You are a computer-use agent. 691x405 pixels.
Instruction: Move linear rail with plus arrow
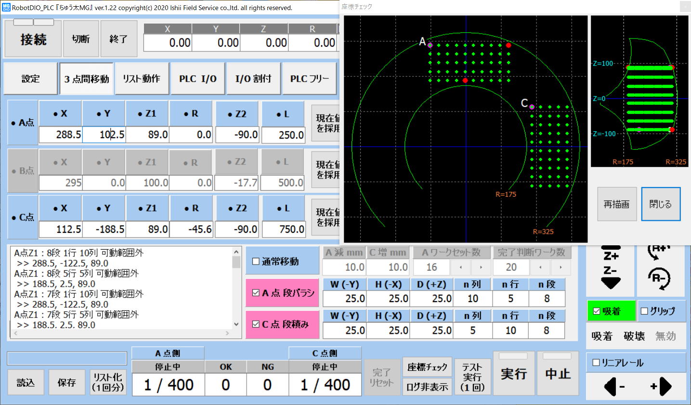[x=661, y=386]
